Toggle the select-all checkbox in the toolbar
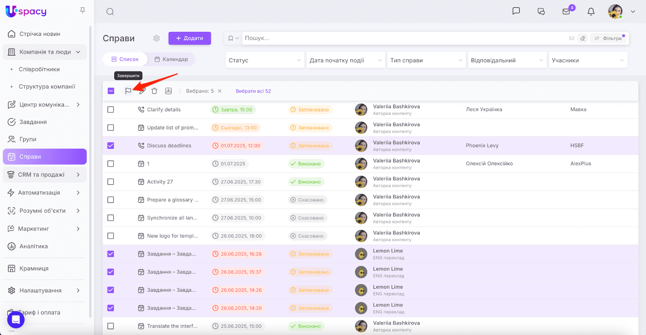This screenshot has height=335, width=646. click(111, 91)
